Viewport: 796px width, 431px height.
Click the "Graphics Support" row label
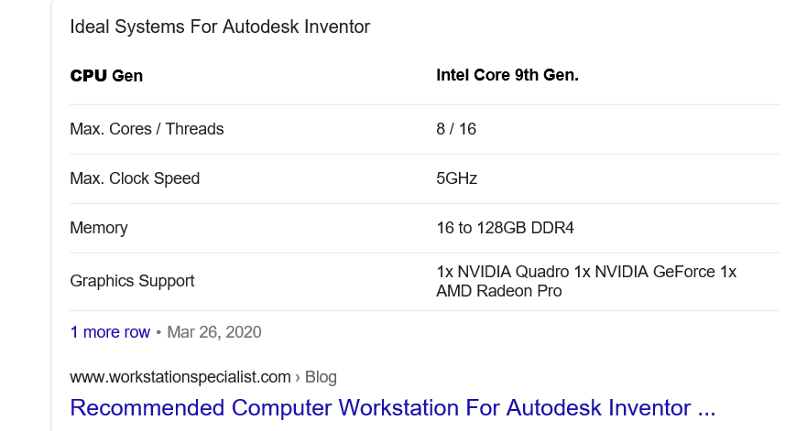point(132,281)
